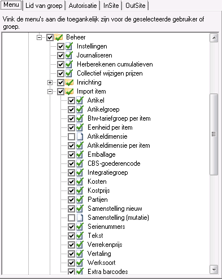
Task: Switch to the InSite tab
Action: click(x=111, y=6)
